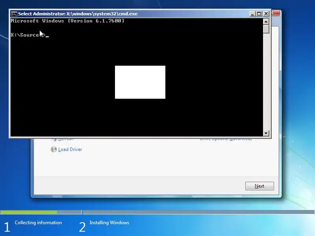Click the Load Driver disc icon
Screen dimensions: 315x236
[54, 149]
